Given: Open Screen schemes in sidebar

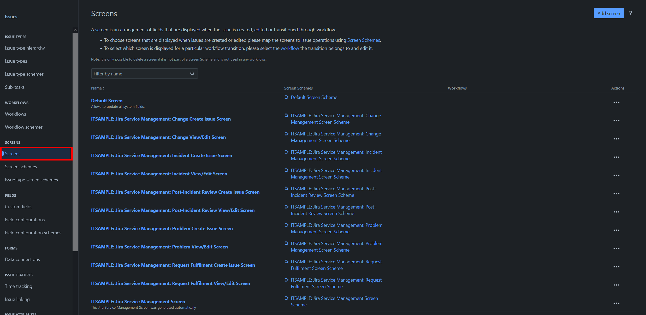Looking at the screenshot, I should tap(21, 167).
